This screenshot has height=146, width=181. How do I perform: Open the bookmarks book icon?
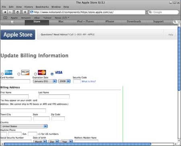(x=5, y=18)
